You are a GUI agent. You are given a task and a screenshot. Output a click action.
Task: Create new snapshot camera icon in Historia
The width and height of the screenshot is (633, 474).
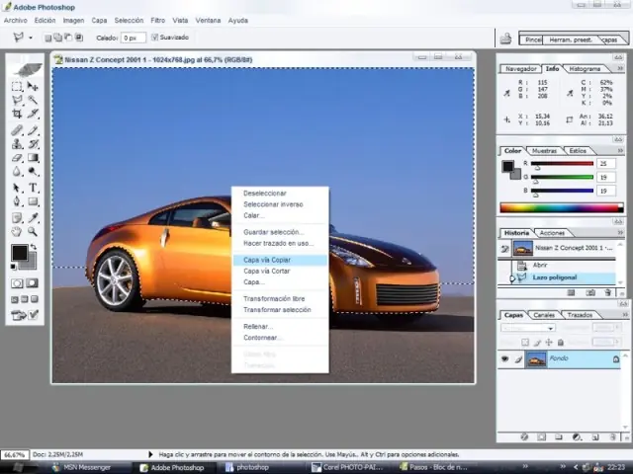click(590, 292)
